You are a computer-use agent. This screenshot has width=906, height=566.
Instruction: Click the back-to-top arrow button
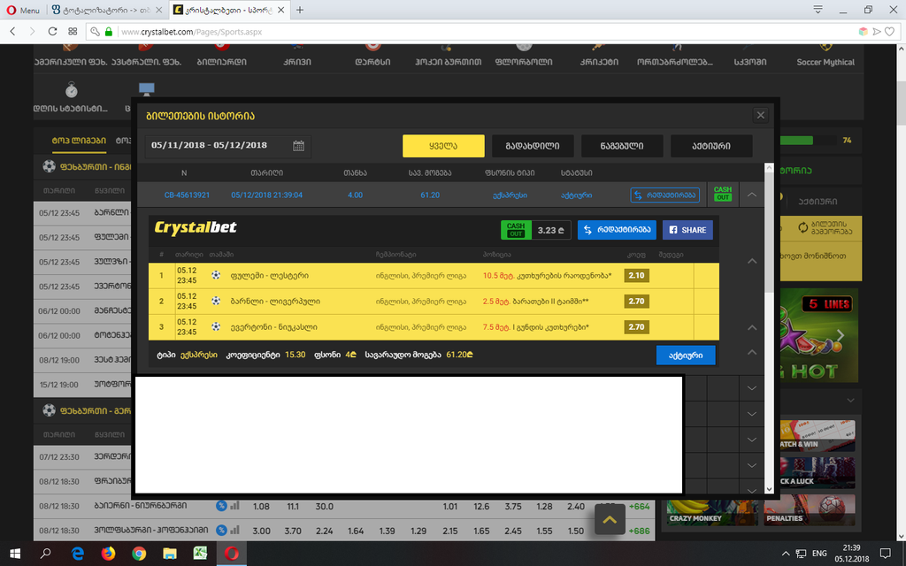pos(610,519)
